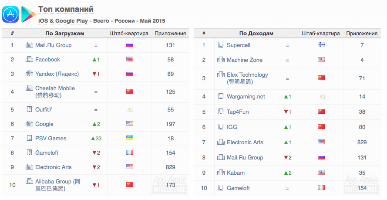This screenshot has height=200, width=387.
Task: Click the green up arrow beside PSV Games
Action: tap(93, 138)
